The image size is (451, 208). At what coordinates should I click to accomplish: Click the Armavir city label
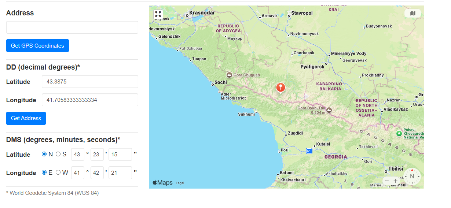click(x=269, y=16)
